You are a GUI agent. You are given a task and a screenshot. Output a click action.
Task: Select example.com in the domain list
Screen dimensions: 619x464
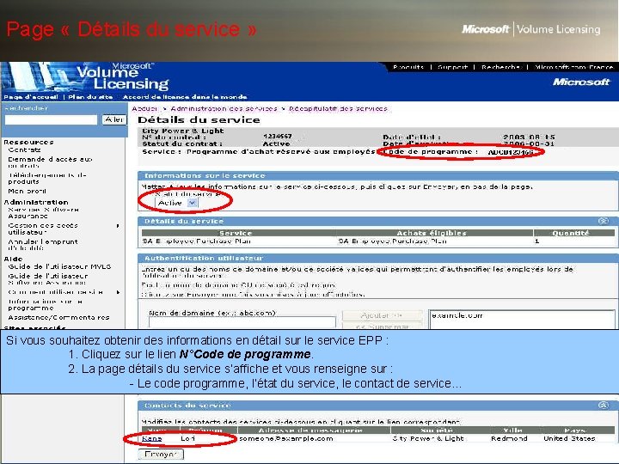coord(457,315)
